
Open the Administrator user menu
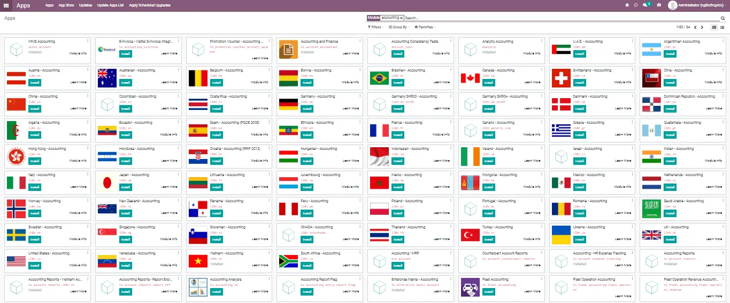point(697,5)
